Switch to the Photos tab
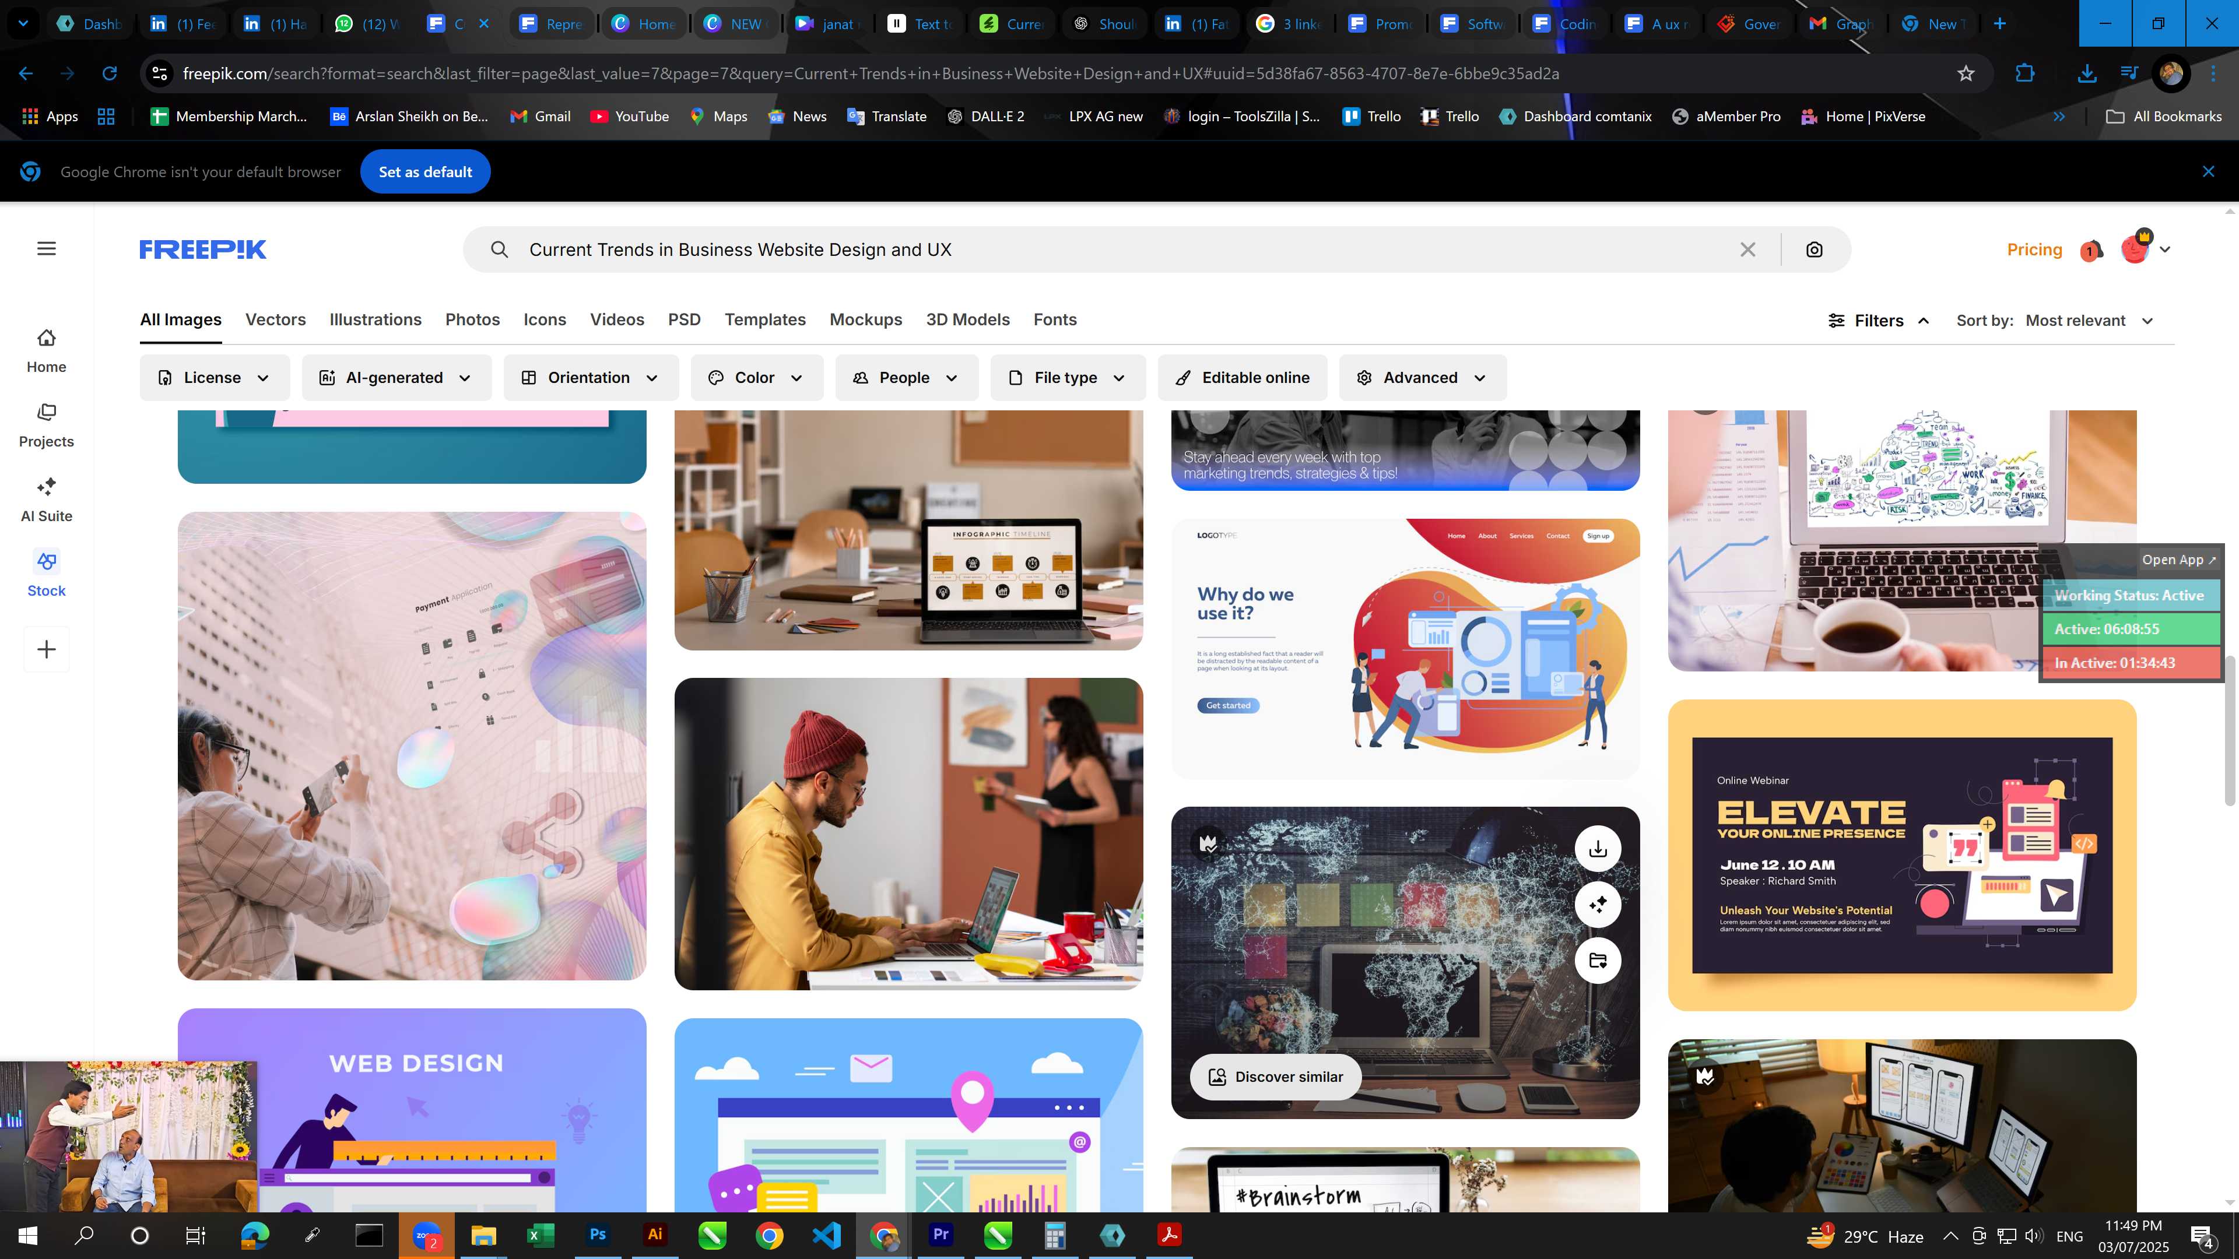Screen dimensions: 2239x1259 pyautogui.click(x=472, y=320)
